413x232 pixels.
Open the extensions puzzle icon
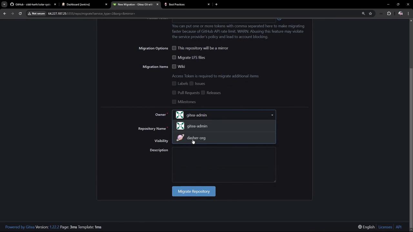click(389, 14)
